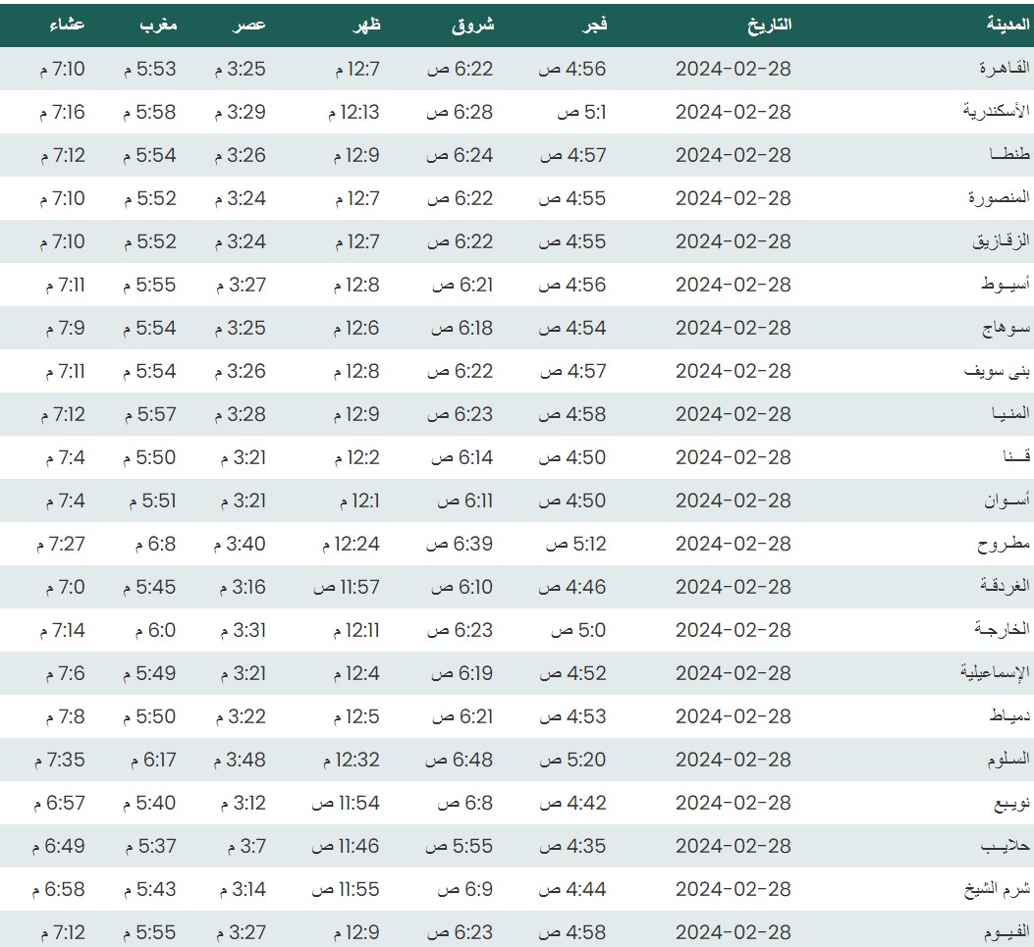Select the ظهر header cell
Screen dimensions: 1034x947
(365, 26)
